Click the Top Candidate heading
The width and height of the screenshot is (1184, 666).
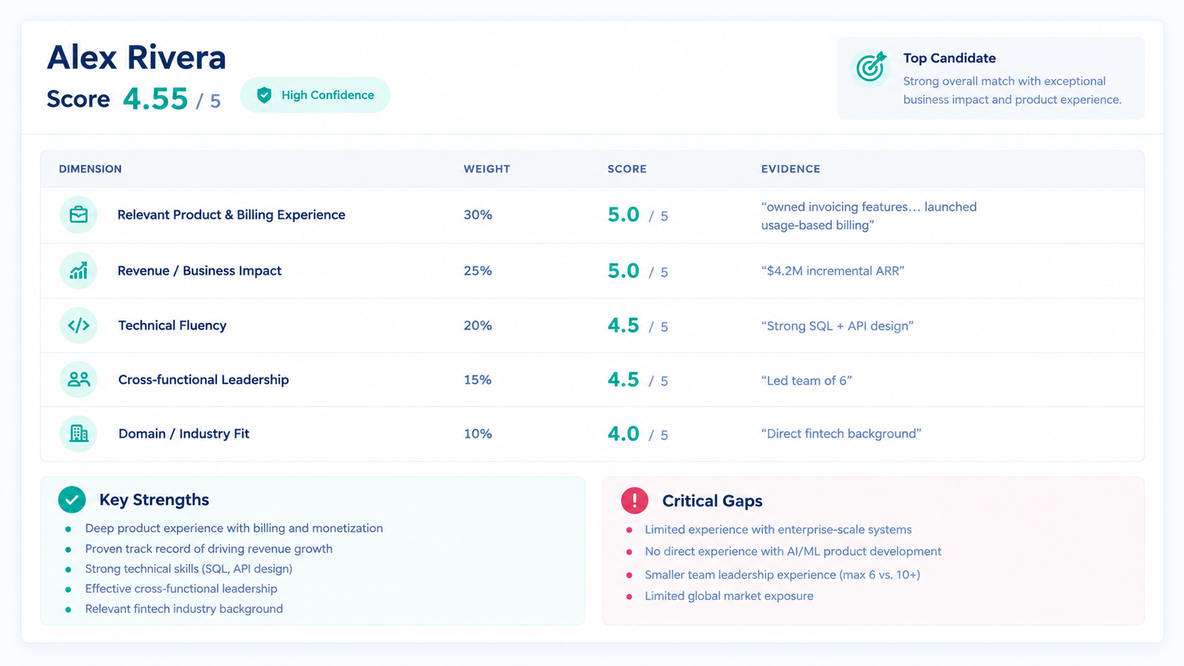(x=949, y=58)
